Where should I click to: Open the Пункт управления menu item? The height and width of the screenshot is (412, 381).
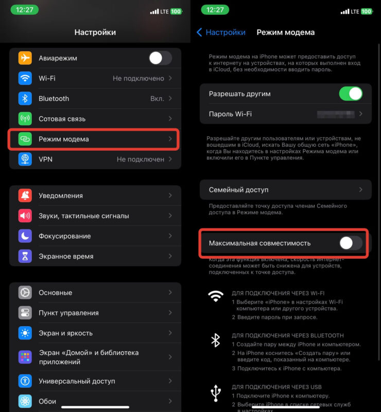pos(95,313)
